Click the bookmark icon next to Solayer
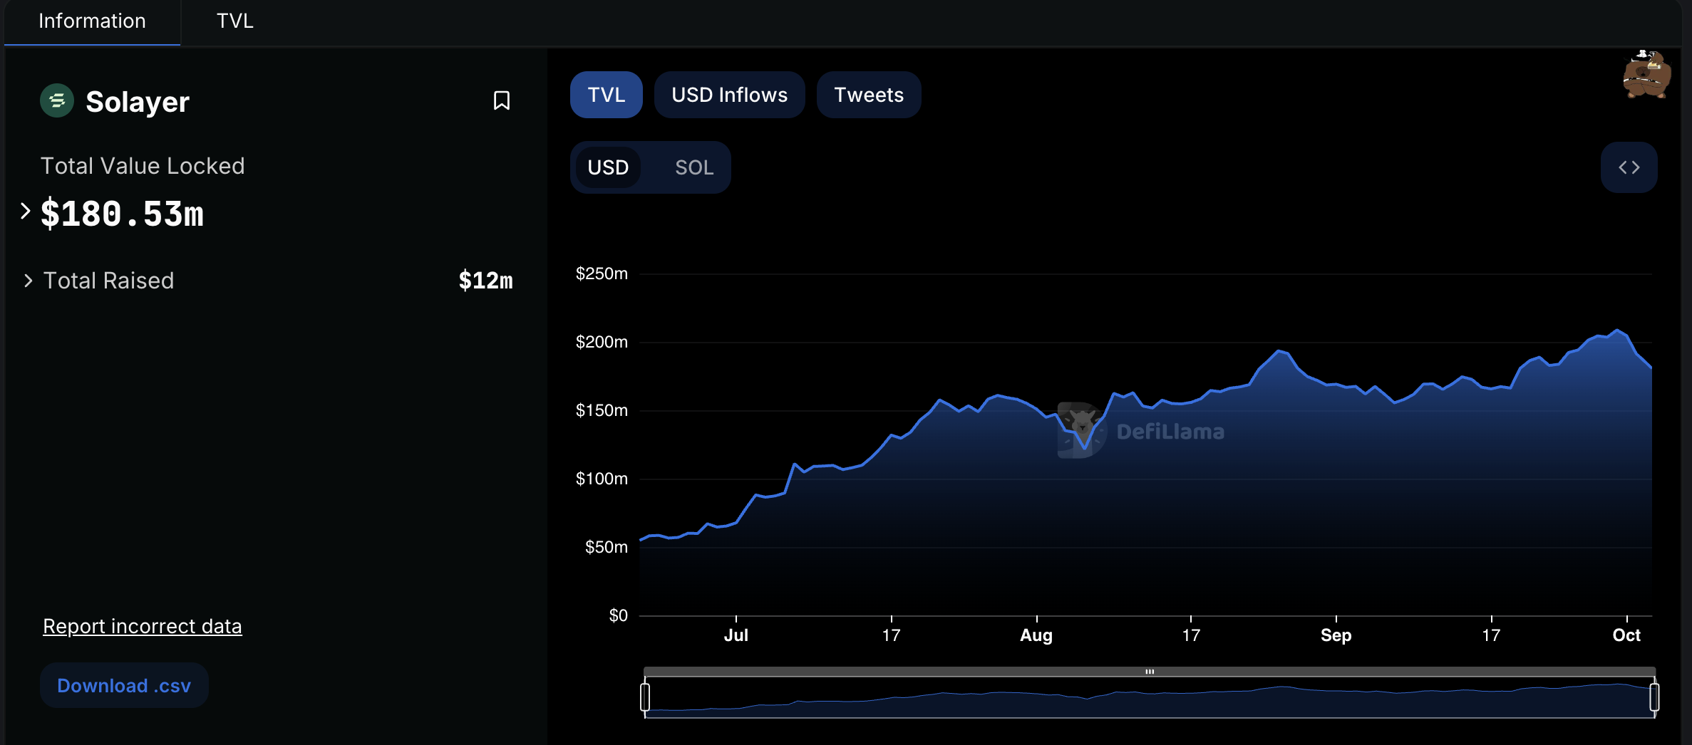The width and height of the screenshot is (1692, 745). (502, 100)
